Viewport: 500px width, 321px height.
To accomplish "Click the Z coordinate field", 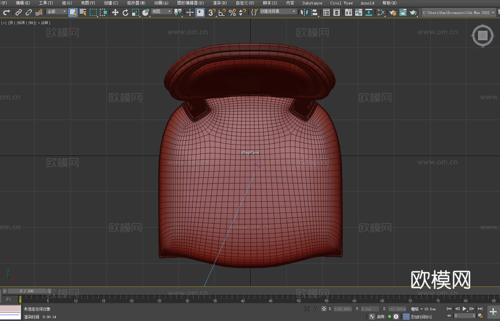I will coord(397,309).
